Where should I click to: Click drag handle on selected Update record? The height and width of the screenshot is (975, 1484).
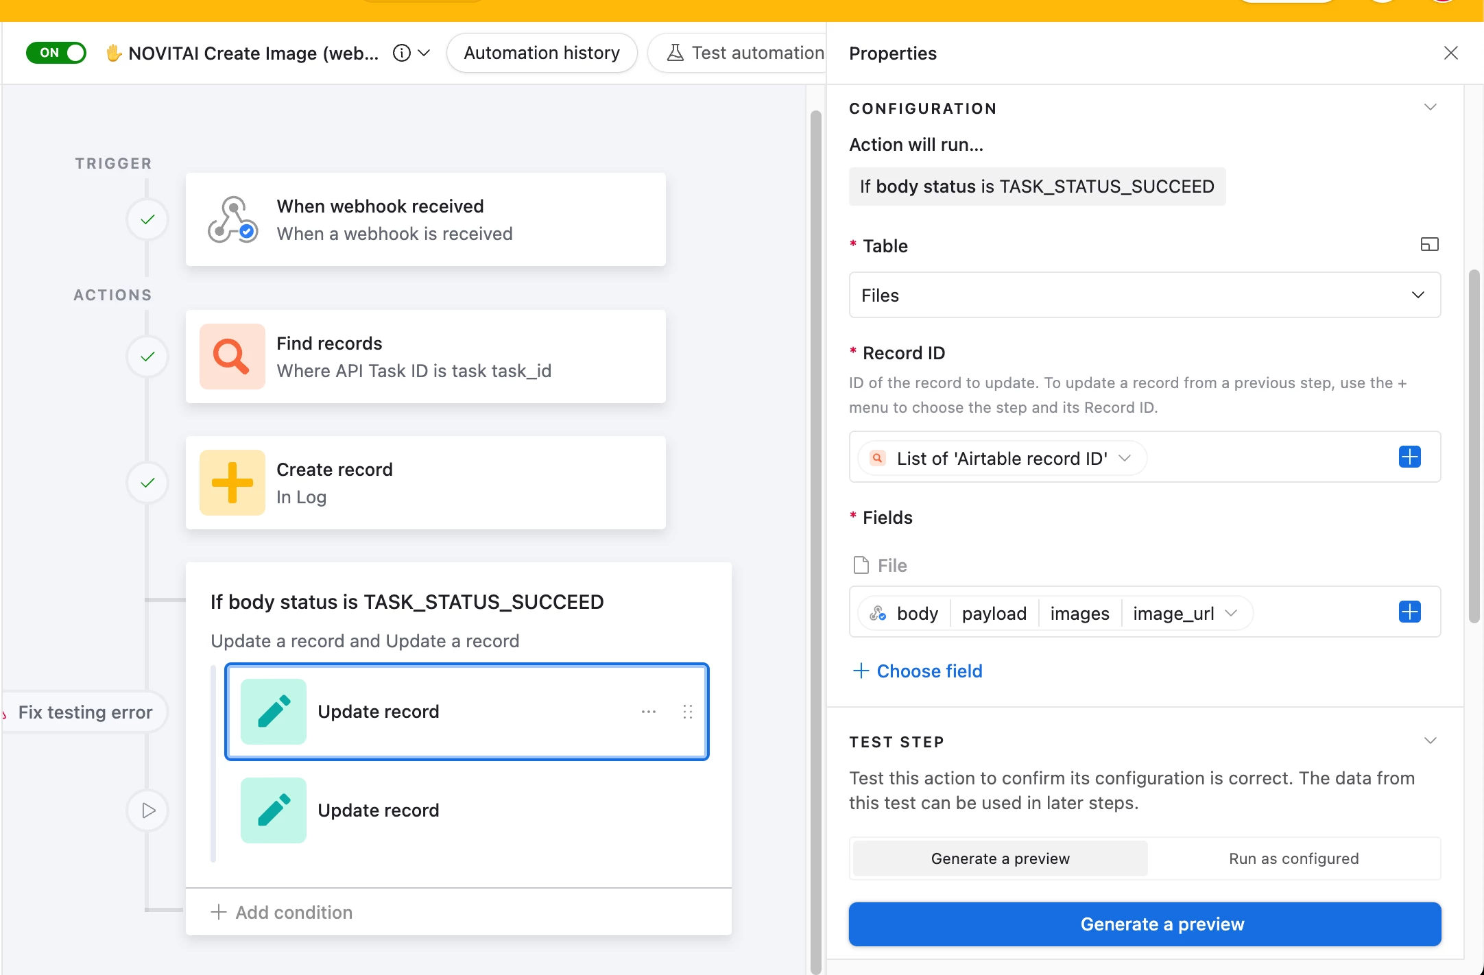pyautogui.click(x=688, y=712)
